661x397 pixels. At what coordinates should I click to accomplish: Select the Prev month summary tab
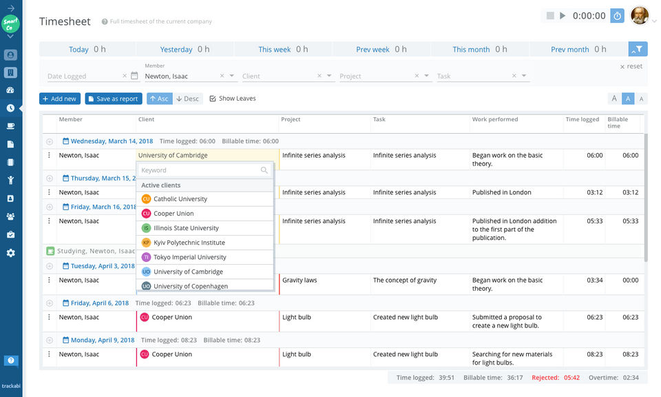coord(578,50)
